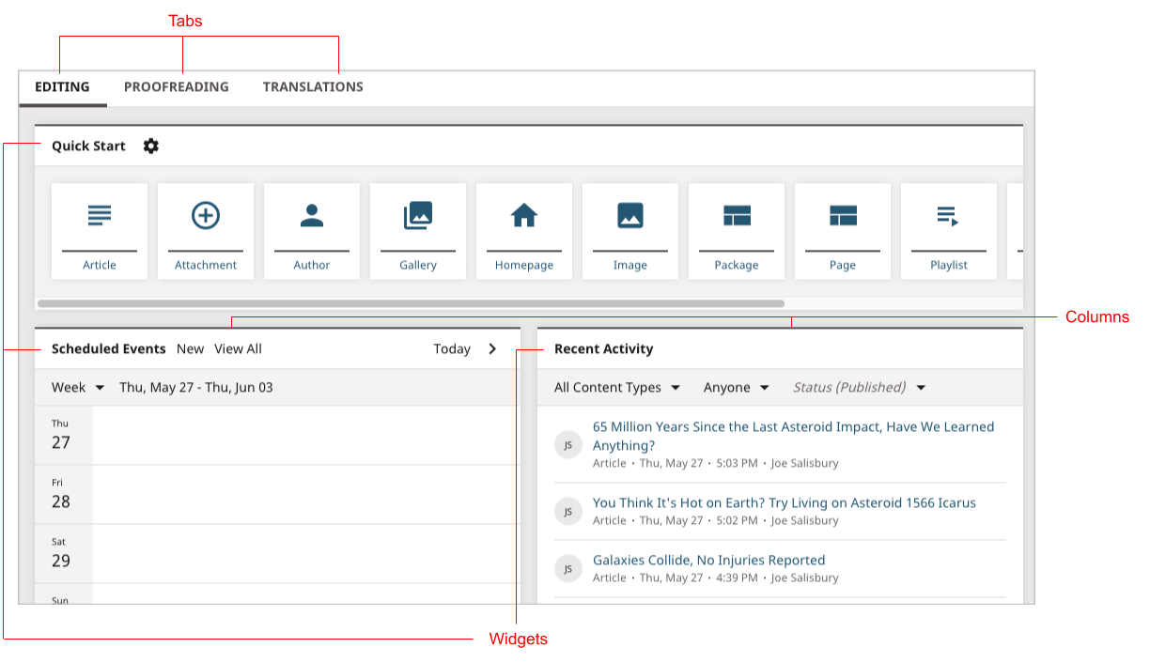Switch to the Translations tab
The height and width of the screenshot is (663, 1150).
(313, 87)
